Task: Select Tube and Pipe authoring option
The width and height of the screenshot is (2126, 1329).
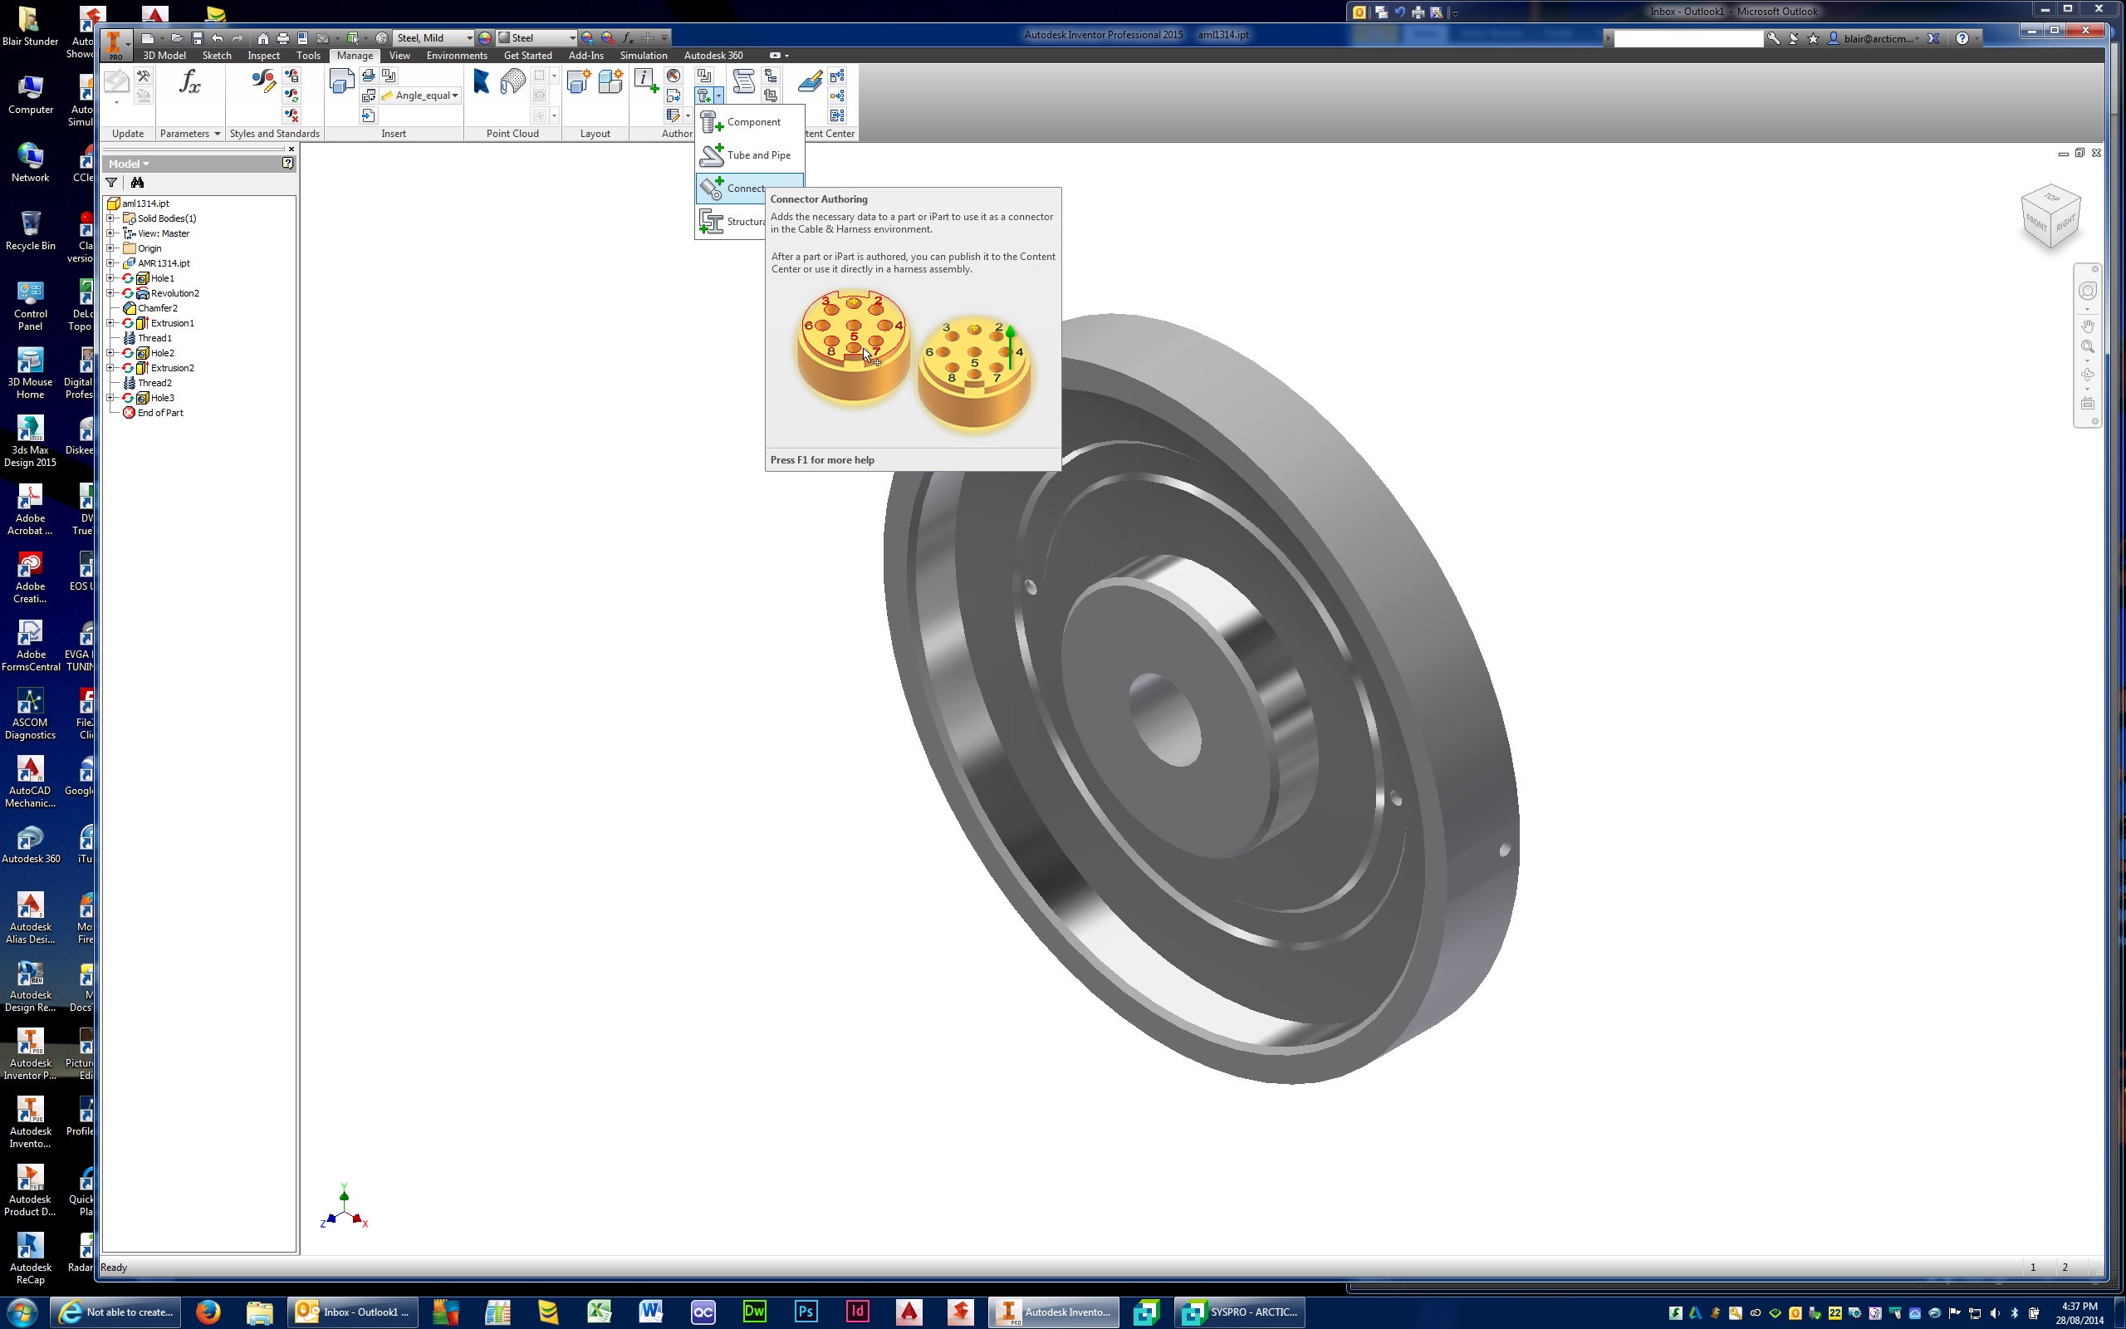Action: [749, 155]
